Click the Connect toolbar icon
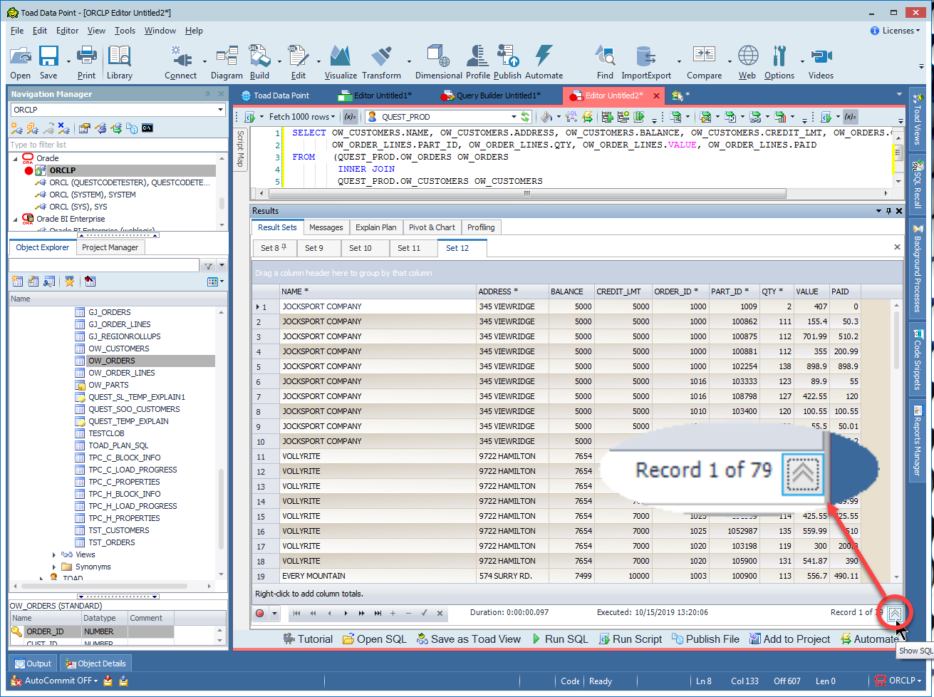The image size is (934, 697). coord(180,62)
